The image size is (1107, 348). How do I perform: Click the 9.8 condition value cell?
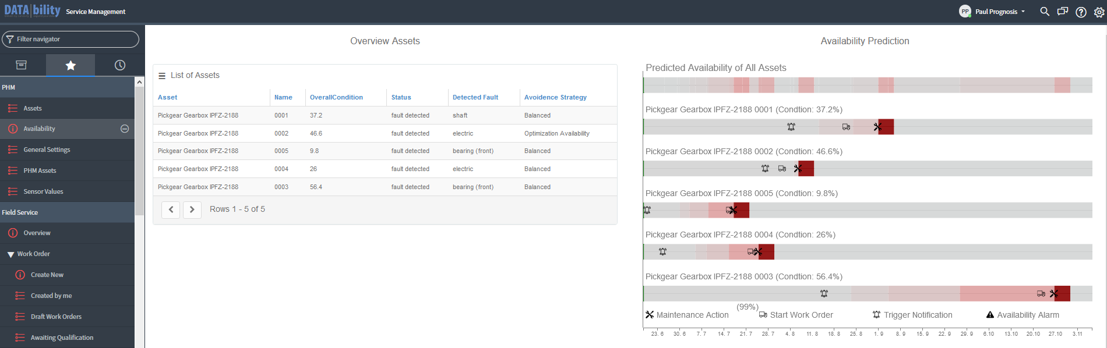pos(314,151)
